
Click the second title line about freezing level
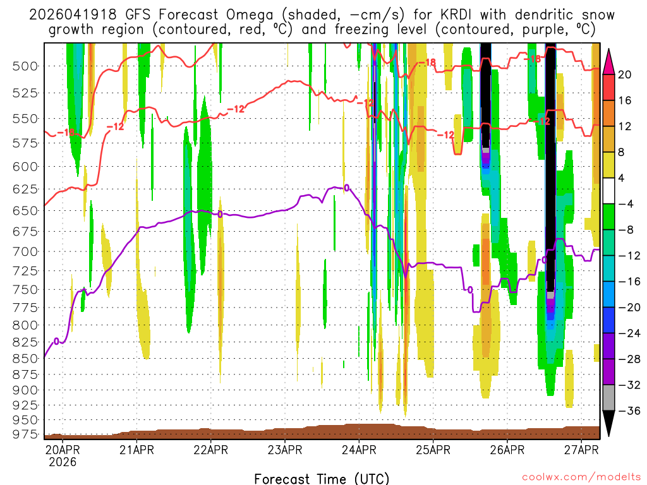[322, 30]
